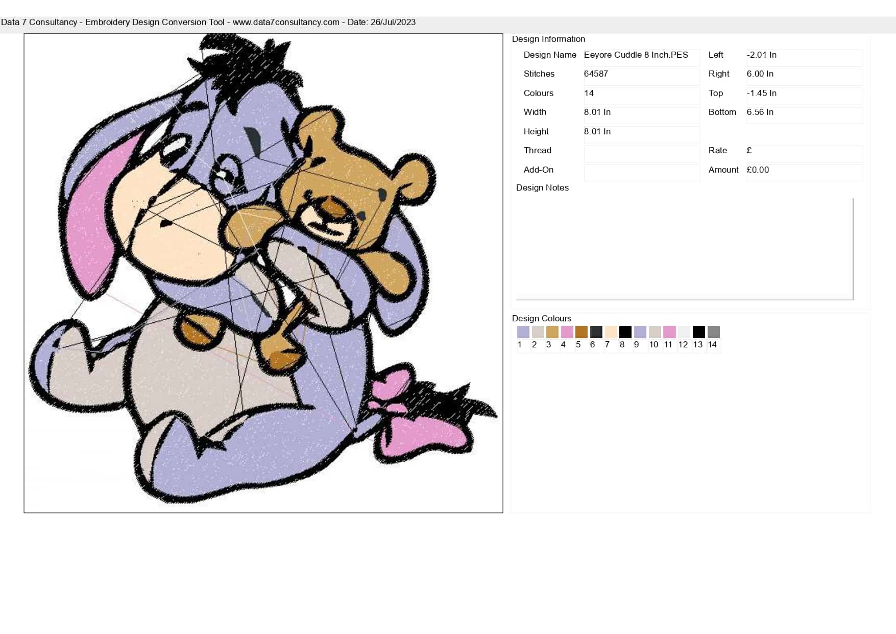The width and height of the screenshot is (896, 634).
Task: Click the Height field 8.01 In
Action: (642, 134)
